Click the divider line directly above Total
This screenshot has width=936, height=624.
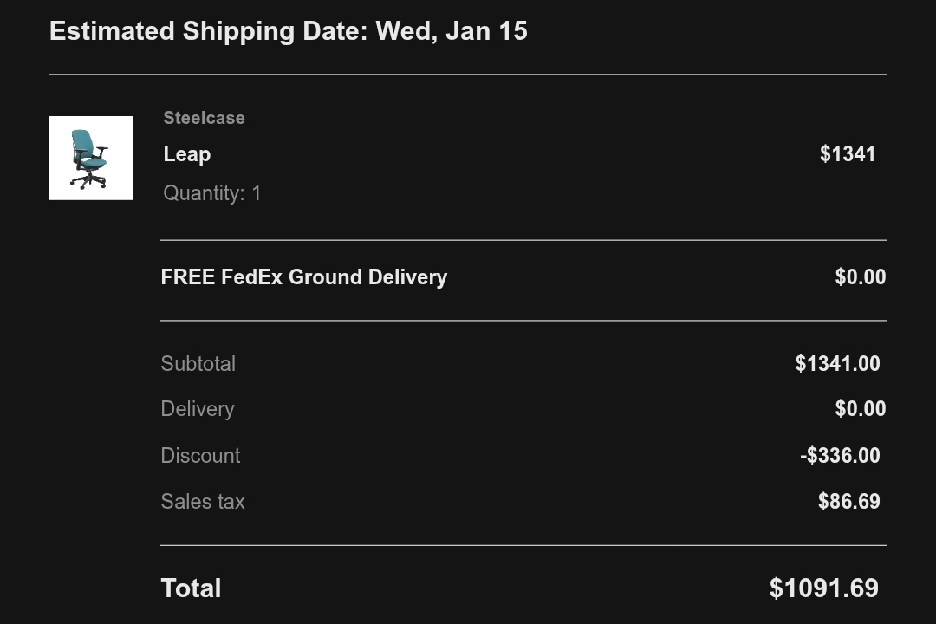[523, 545]
